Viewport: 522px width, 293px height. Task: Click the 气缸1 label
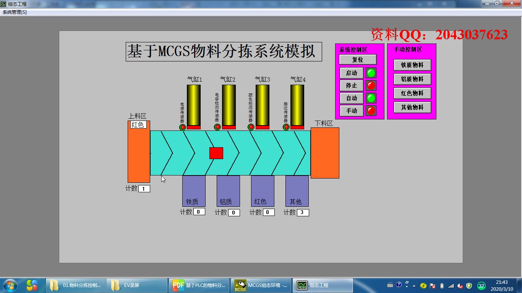pos(195,79)
